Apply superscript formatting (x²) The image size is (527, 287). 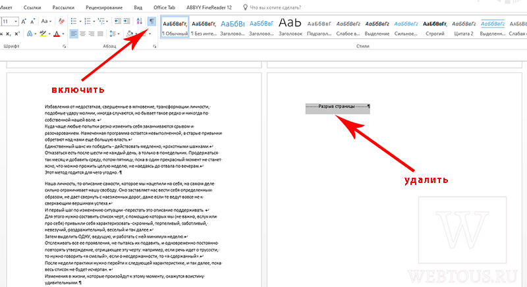tap(17, 34)
